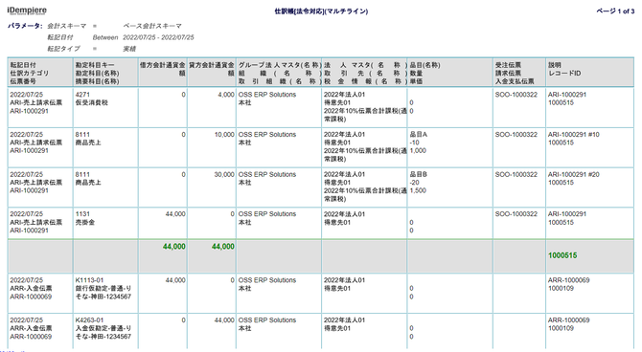This screenshot has width=642, height=352.
Task: Select the unit price 1,000
Action: tap(418, 151)
